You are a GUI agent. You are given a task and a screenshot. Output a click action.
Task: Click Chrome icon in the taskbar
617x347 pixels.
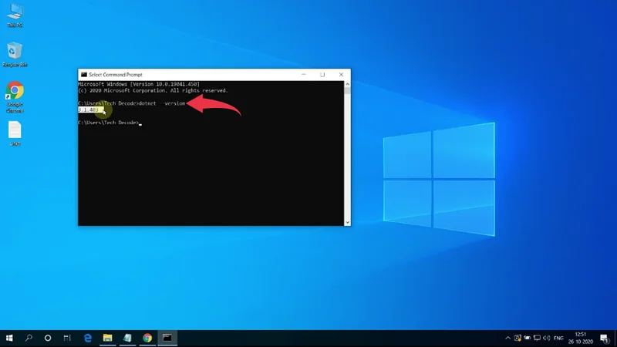pyautogui.click(x=147, y=338)
